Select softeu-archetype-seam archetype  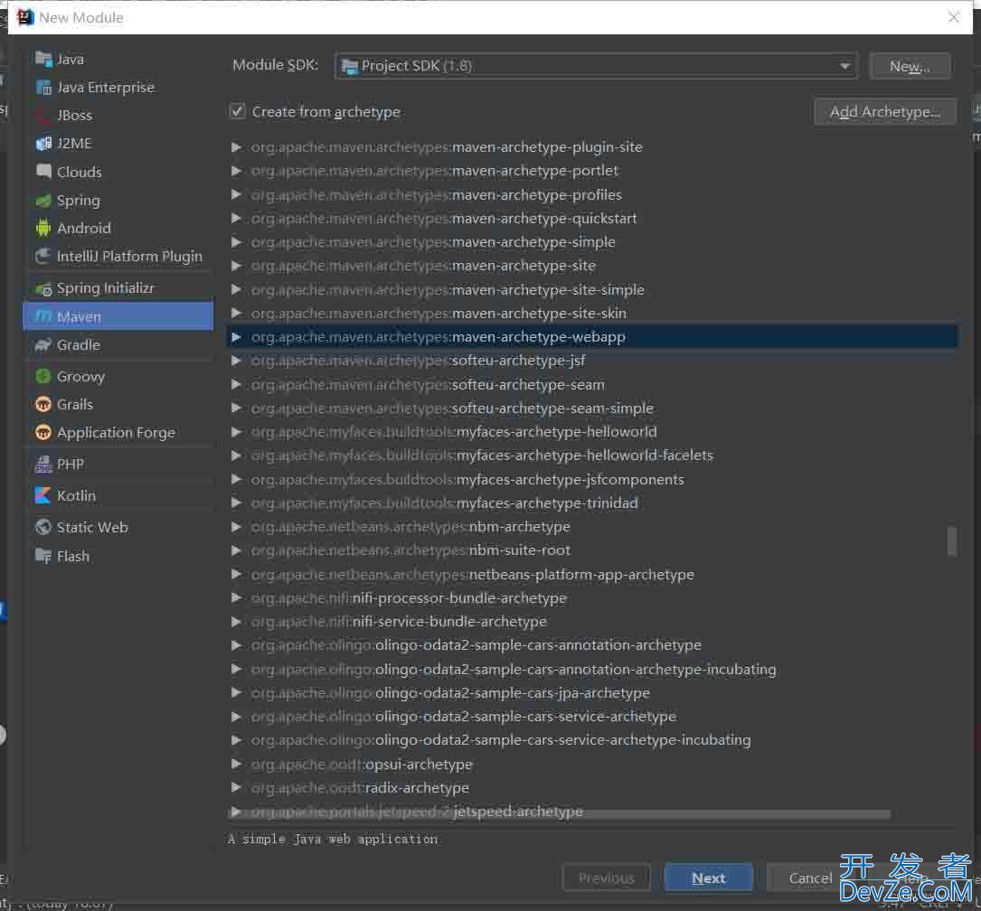pyautogui.click(x=592, y=384)
